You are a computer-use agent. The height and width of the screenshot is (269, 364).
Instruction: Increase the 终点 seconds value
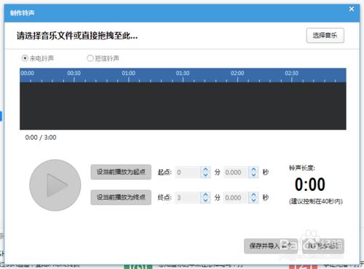click(x=253, y=195)
